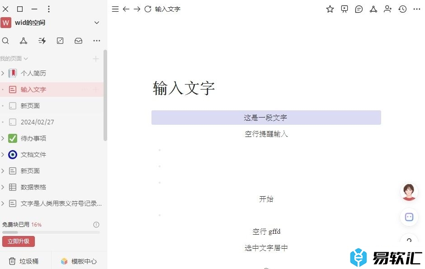Open sidebar more options ellipsis
Image resolution: width=425 pixels, height=269 pixels.
[96, 41]
